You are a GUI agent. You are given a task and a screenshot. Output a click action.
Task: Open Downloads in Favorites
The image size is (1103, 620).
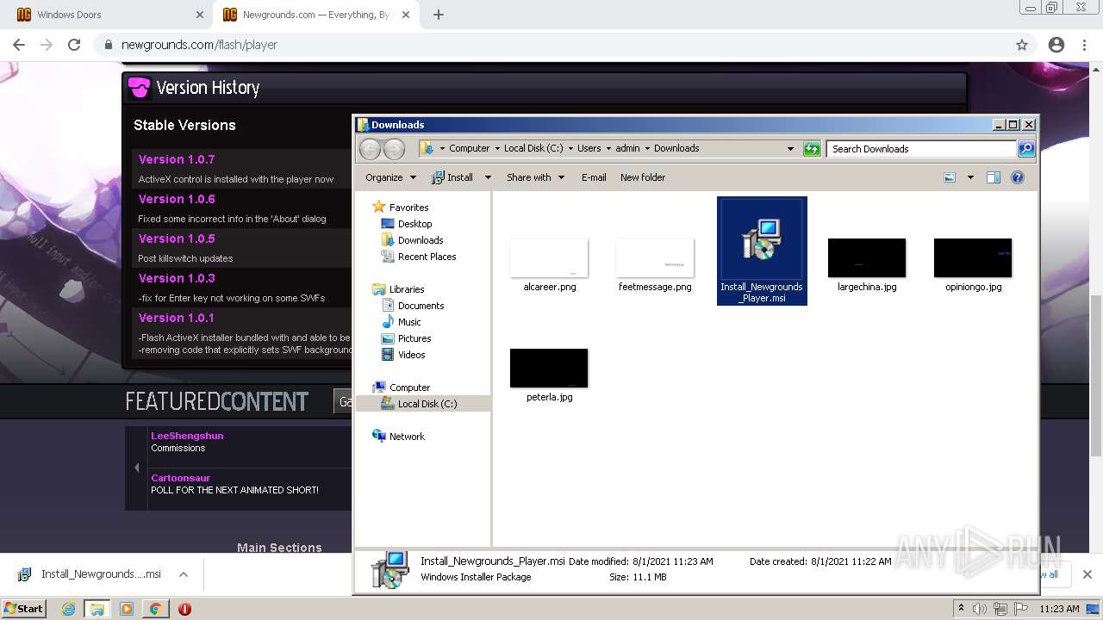coord(421,240)
